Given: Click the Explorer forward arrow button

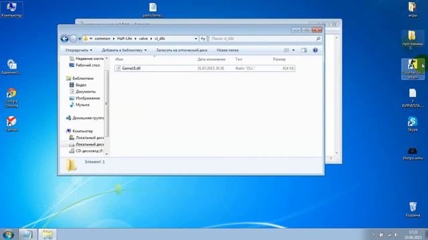Looking at the screenshot, I should tap(73, 39).
